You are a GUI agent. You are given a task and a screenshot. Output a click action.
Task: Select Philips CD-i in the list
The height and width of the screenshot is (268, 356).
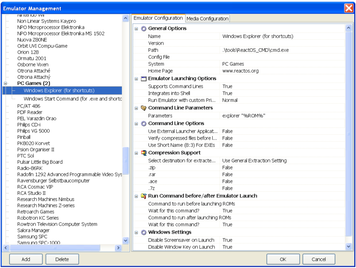[x=29, y=124]
